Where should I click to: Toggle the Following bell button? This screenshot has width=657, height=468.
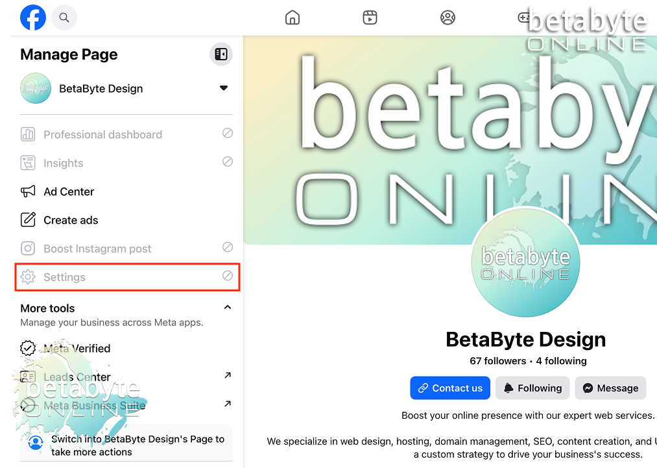532,388
